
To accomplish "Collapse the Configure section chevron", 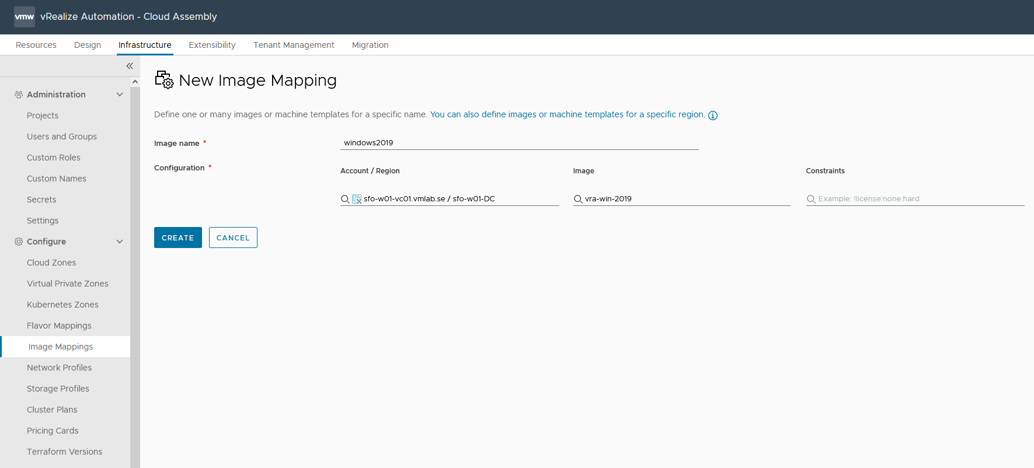I will tap(120, 242).
